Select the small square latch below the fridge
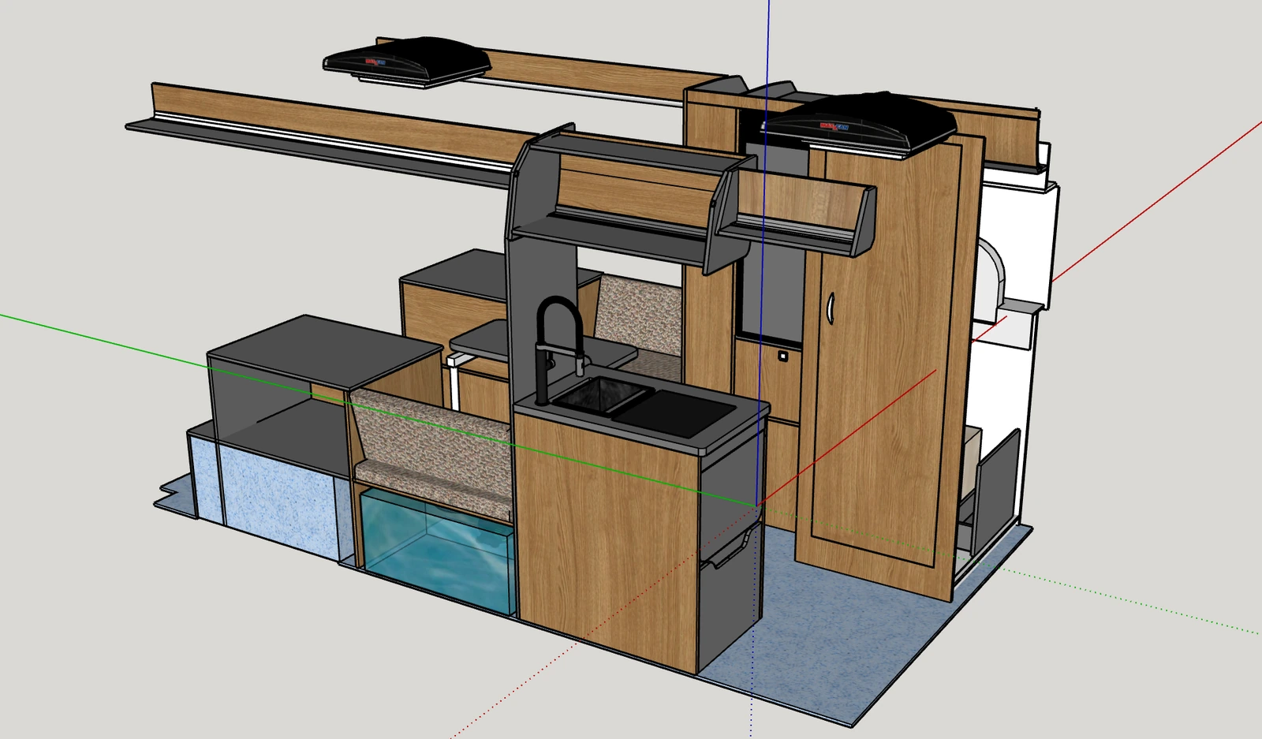The height and width of the screenshot is (739, 1262). pyautogui.click(x=782, y=356)
